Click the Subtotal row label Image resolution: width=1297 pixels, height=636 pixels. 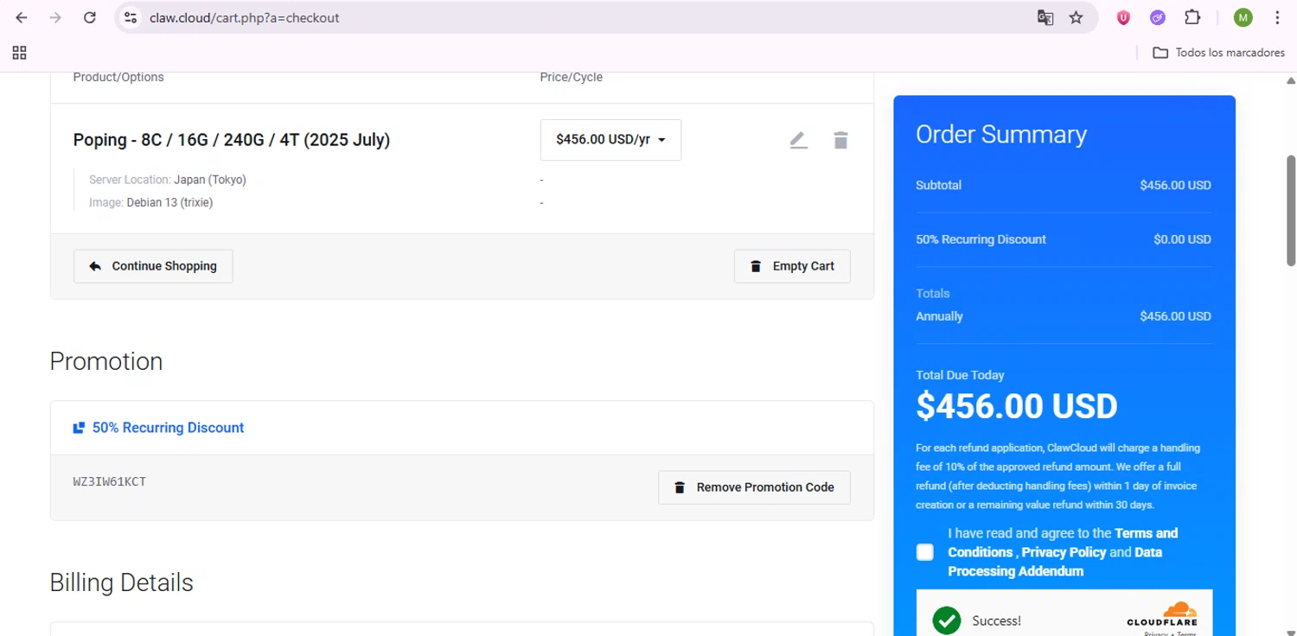[x=939, y=185]
